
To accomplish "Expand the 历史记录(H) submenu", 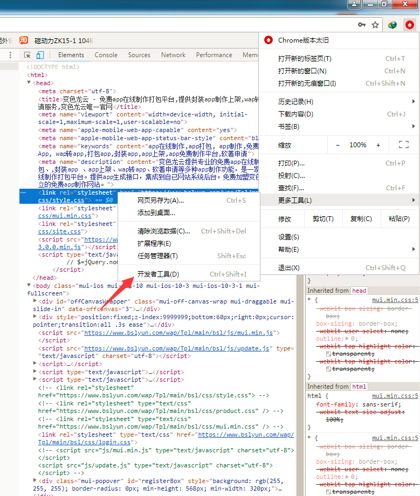I will pos(339,101).
